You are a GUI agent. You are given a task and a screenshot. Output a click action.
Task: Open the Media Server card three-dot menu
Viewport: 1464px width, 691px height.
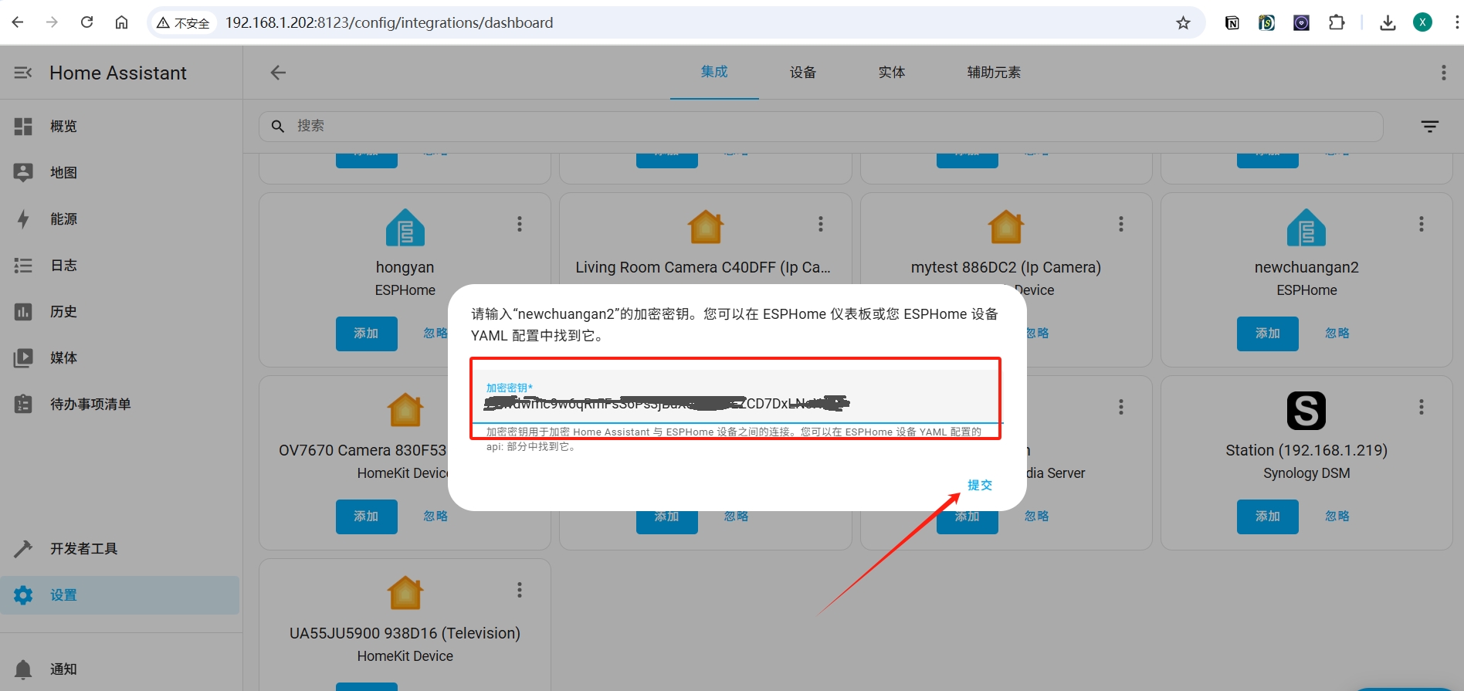(x=1121, y=407)
